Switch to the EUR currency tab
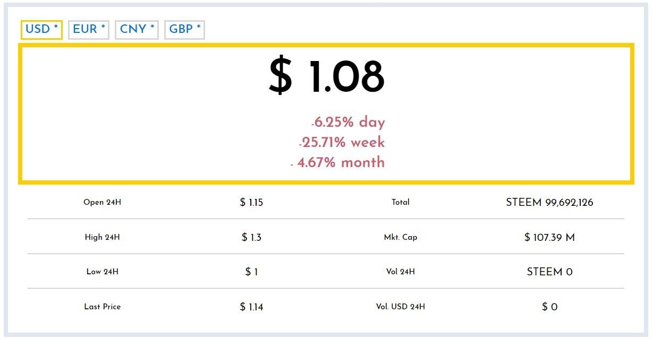This screenshot has width=653, height=339. click(x=89, y=30)
